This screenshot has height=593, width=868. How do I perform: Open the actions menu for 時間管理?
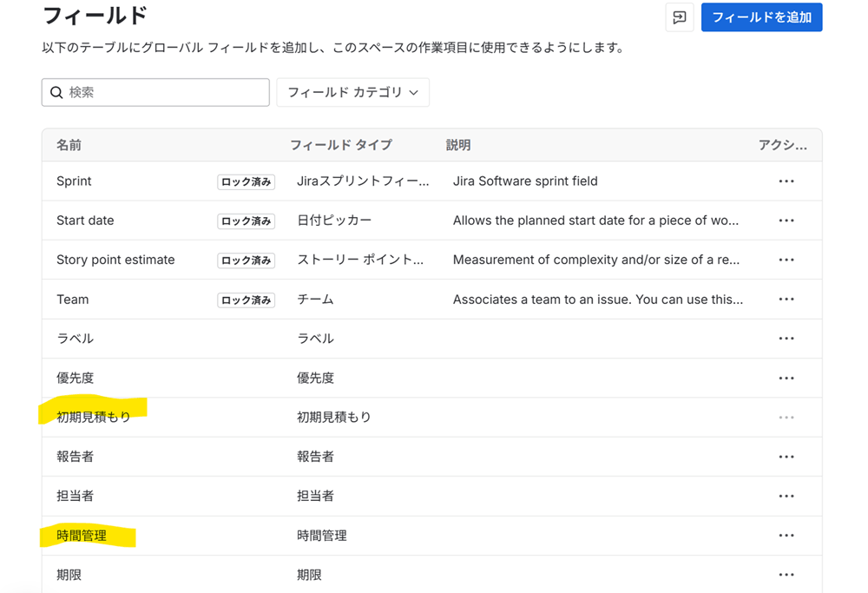pyautogui.click(x=786, y=535)
